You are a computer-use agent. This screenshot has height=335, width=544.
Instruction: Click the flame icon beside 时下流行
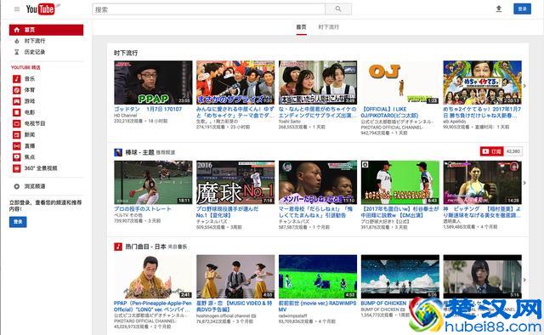pyautogui.click(x=17, y=41)
